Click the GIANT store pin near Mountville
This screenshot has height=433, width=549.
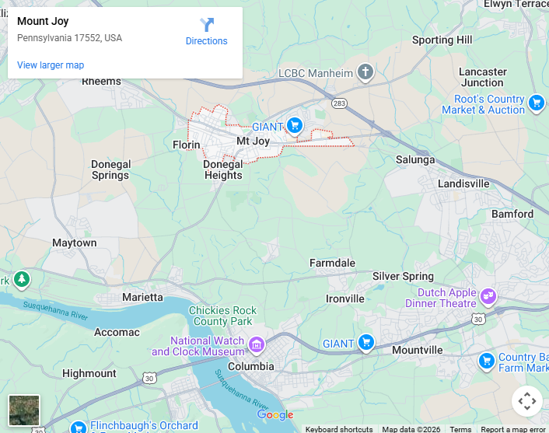pyautogui.click(x=366, y=343)
